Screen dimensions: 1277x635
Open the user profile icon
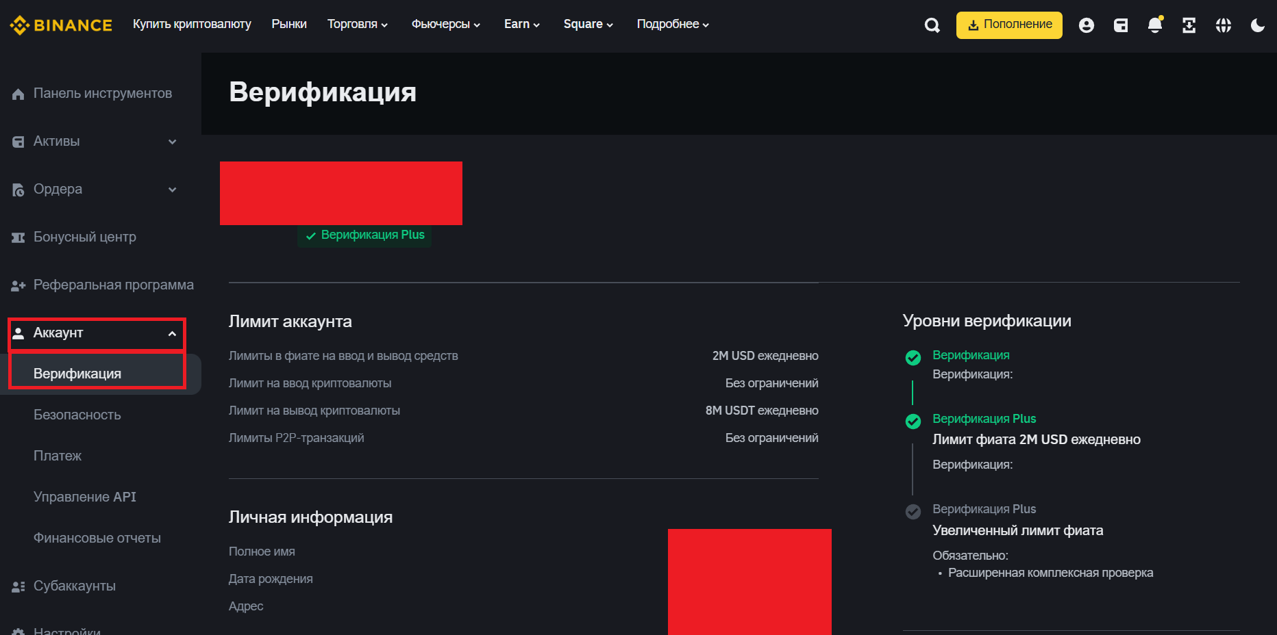coord(1087,25)
